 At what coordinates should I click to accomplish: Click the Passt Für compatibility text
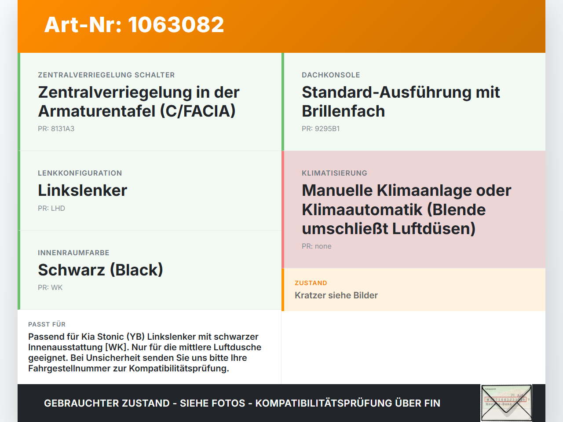[145, 352]
